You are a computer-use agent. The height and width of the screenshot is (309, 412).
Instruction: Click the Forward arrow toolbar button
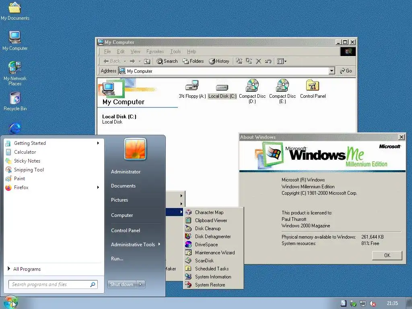click(x=132, y=61)
